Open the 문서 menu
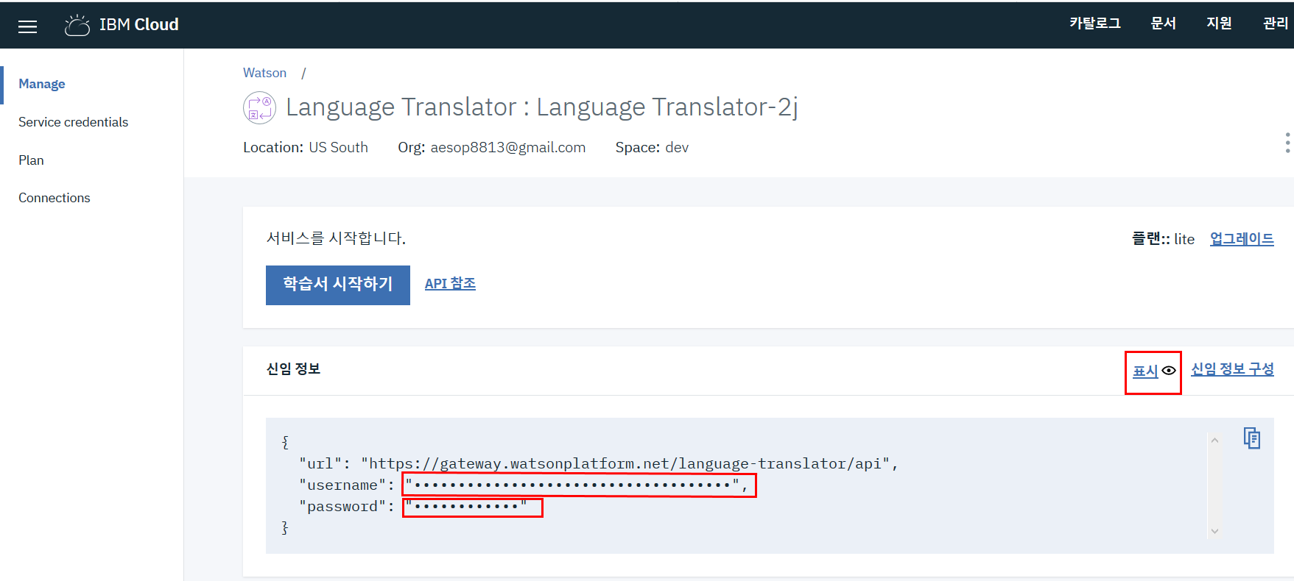The image size is (1294, 581). point(1164,24)
